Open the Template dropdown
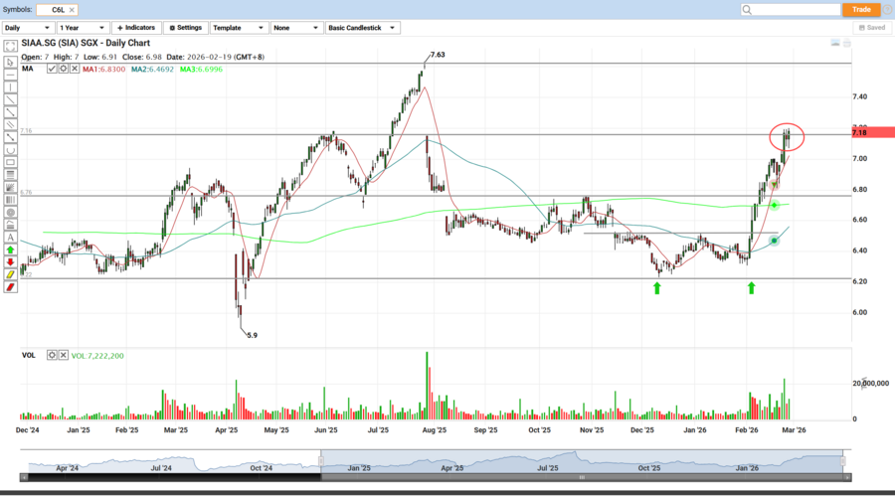The width and height of the screenshot is (895, 496). coord(238,28)
